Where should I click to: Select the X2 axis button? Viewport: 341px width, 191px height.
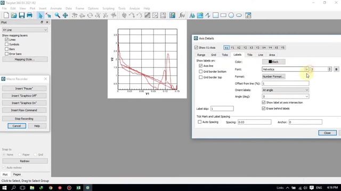pyautogui.click(x=239, y=48)
